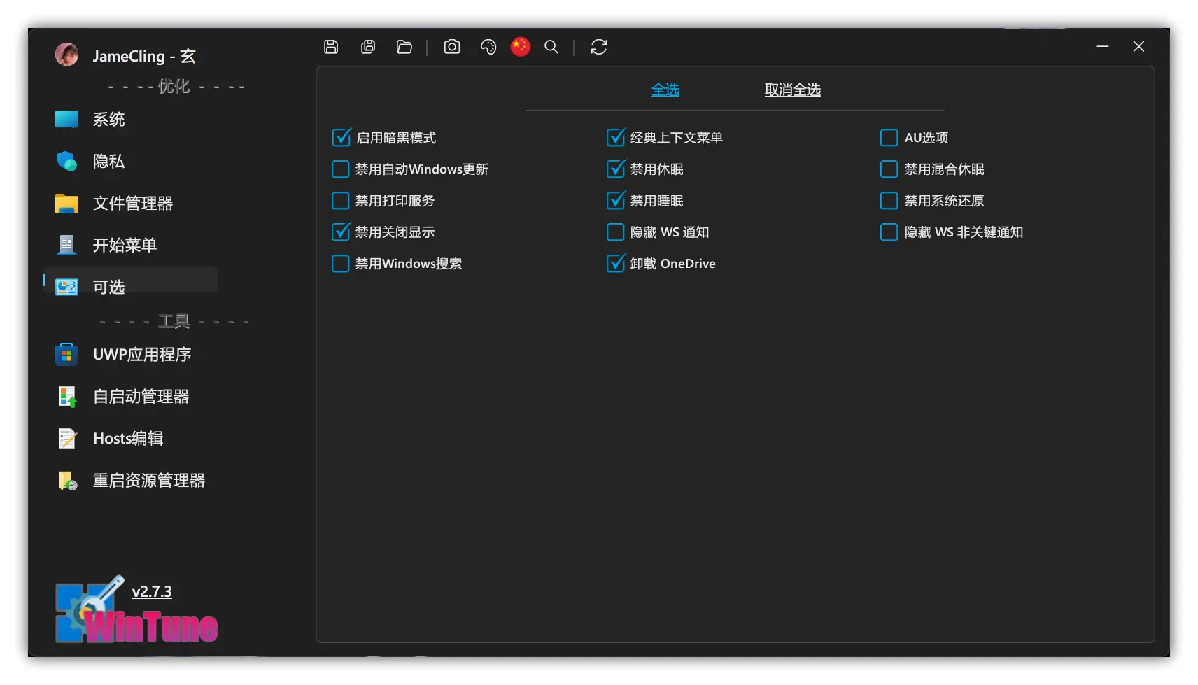
Task: Click the camera screenshot icon
Action: [x=452, y=47]
